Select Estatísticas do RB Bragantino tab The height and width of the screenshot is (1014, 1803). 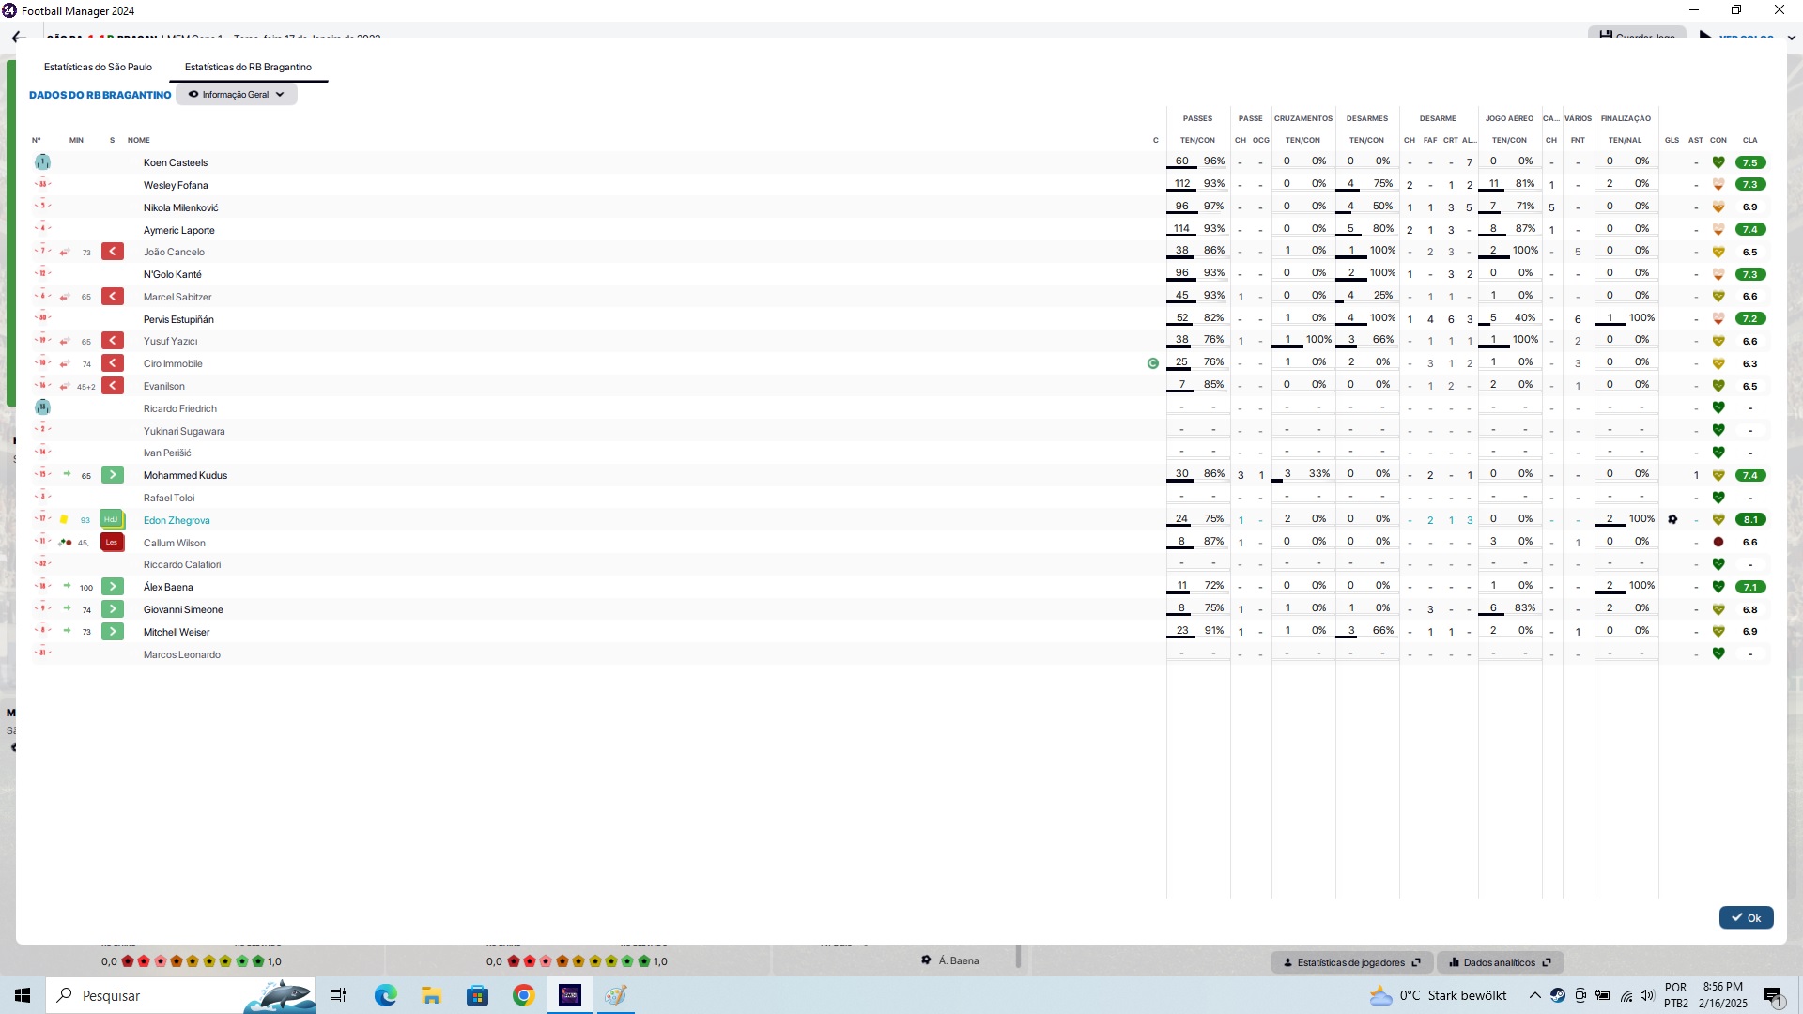[248, 67]
